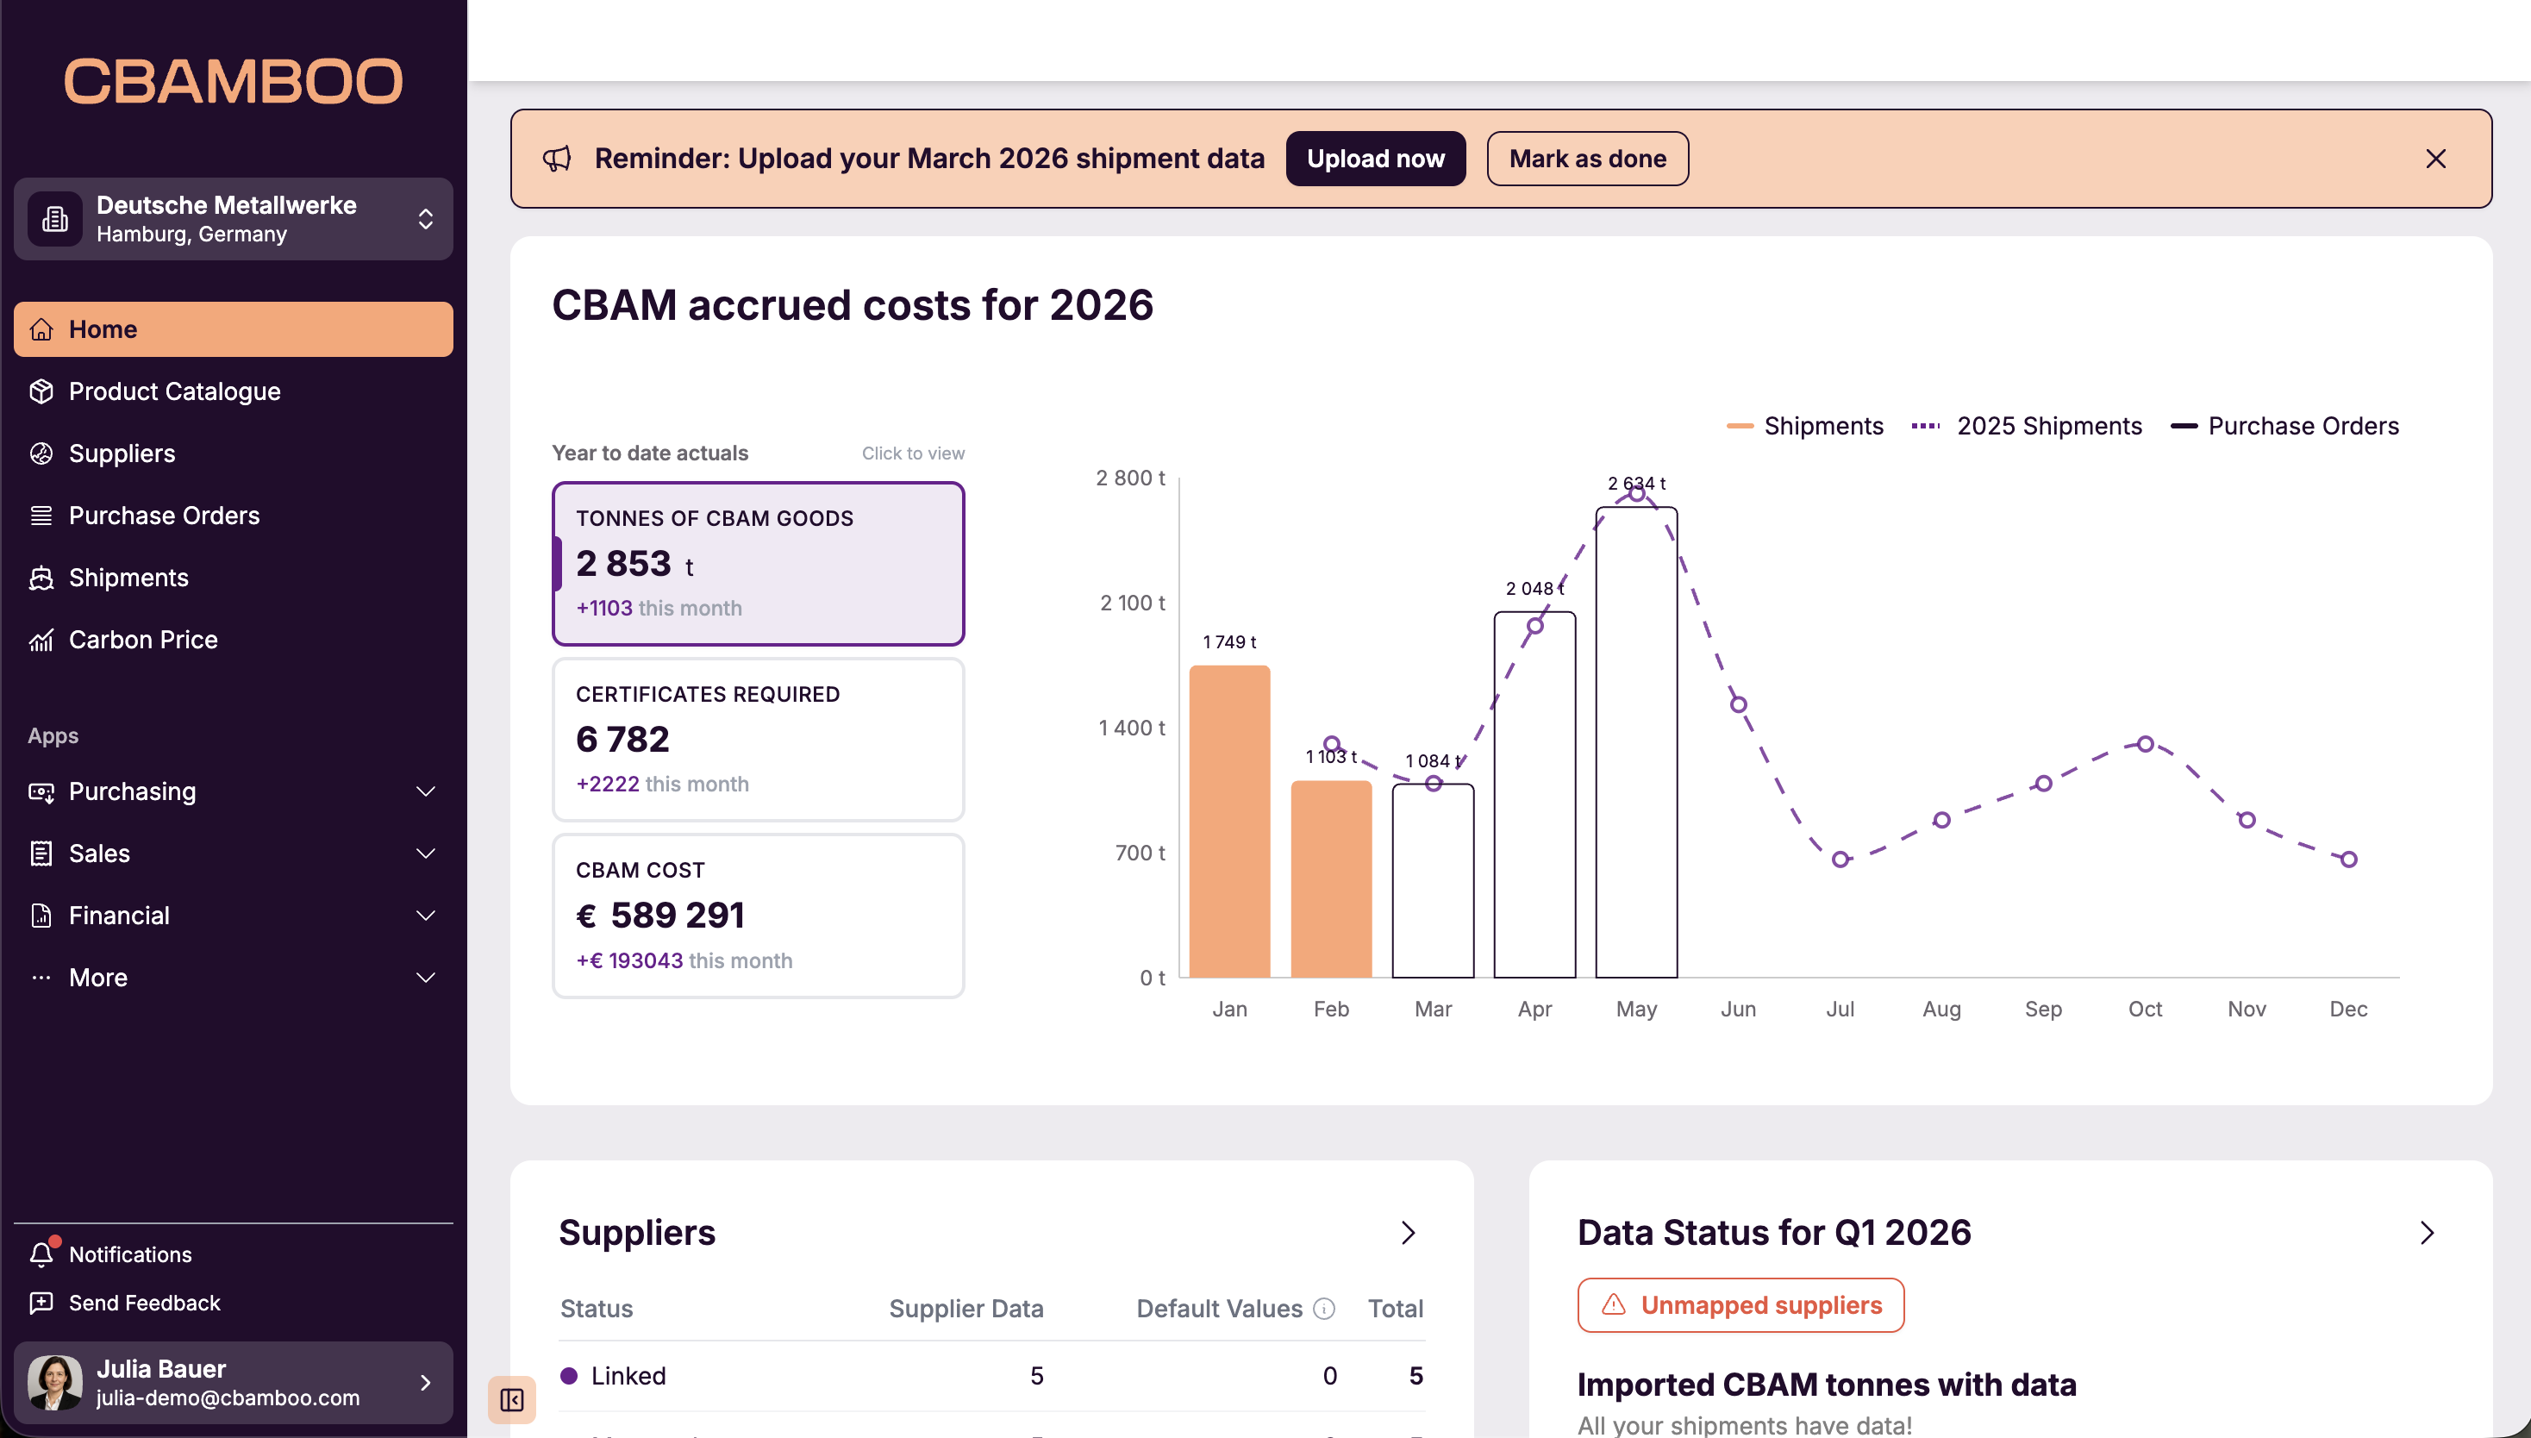
Task: Select Home in the sidebar
Action: coord(103,328)
